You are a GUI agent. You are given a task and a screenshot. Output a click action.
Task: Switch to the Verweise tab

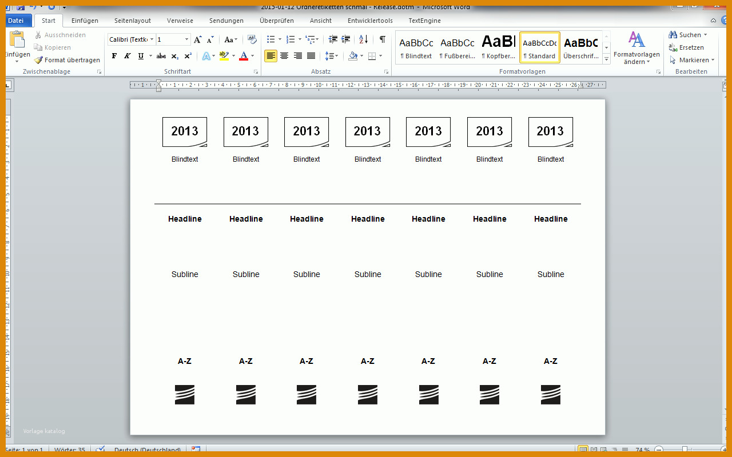pos(180,21)
